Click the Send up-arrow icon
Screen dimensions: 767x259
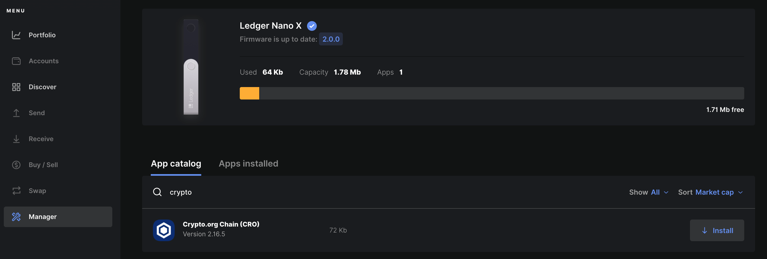click(16, 113)
